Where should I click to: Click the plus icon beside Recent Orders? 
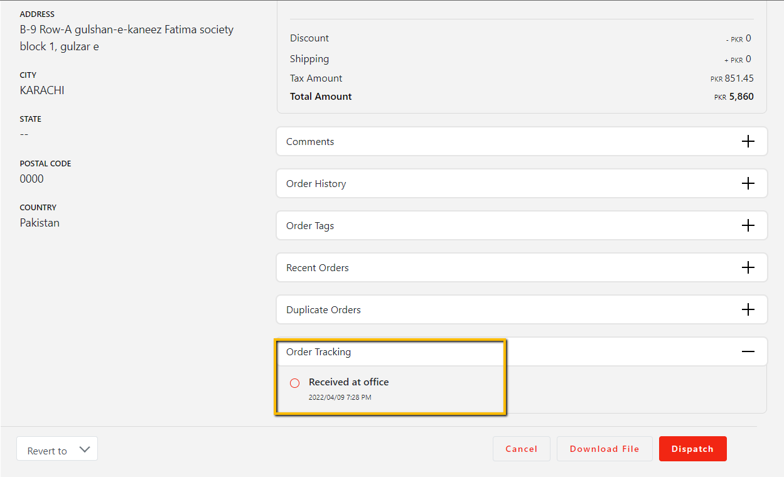748,268
